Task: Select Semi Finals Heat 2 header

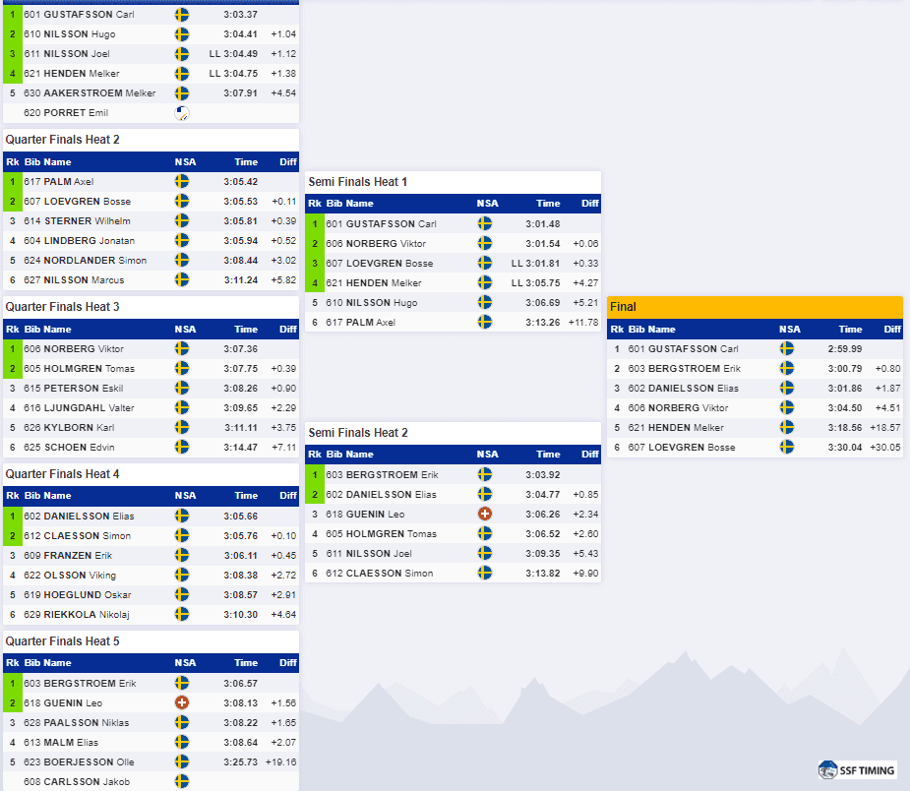Action: [453, 433]
